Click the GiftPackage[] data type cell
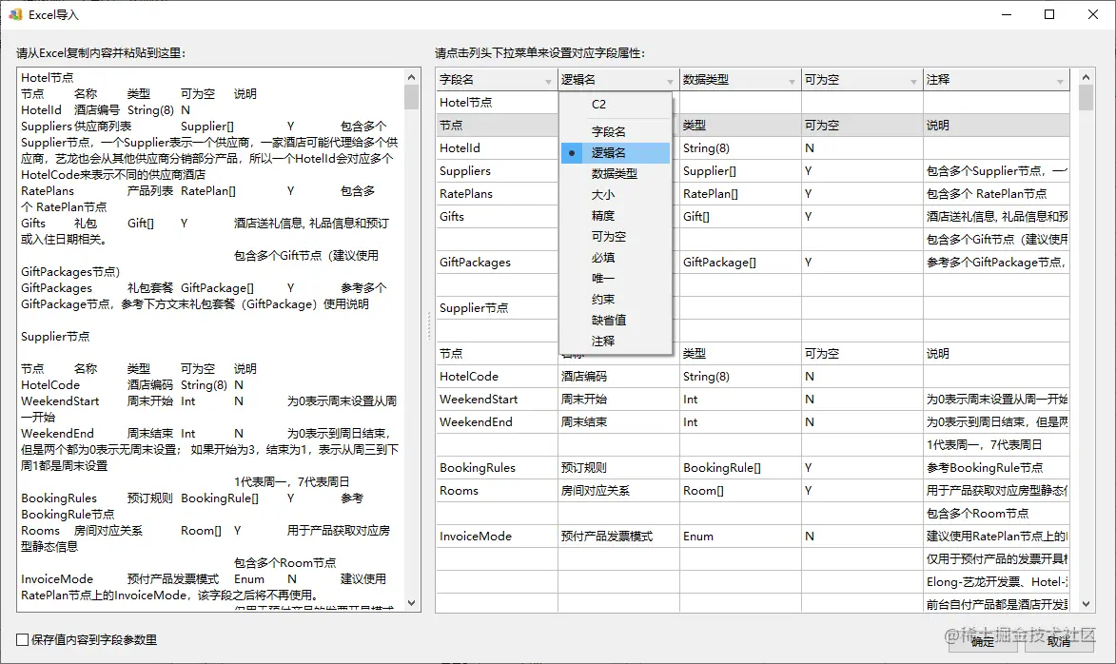Viewport: 1116px width, 664px height. [740, 262]
